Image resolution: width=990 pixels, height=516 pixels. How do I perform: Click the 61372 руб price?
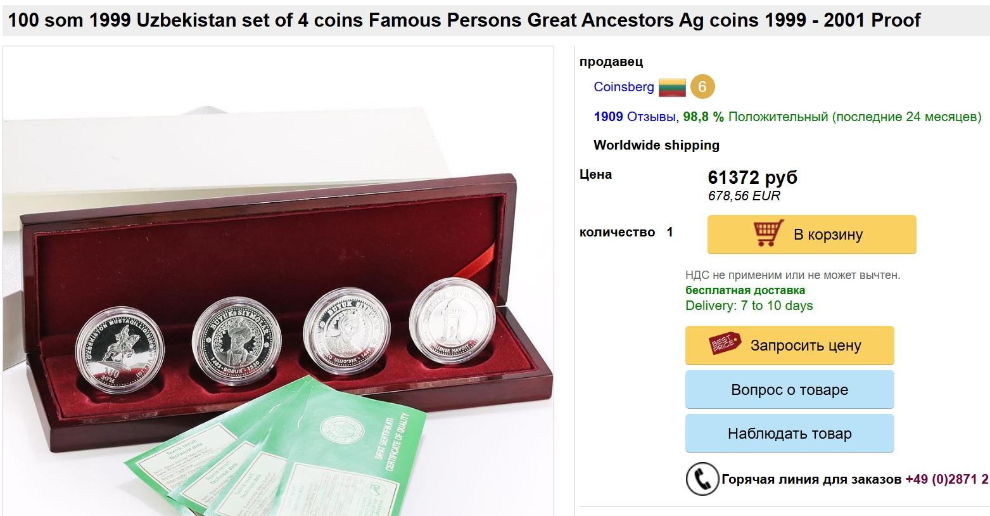click(x=752, y=177)
